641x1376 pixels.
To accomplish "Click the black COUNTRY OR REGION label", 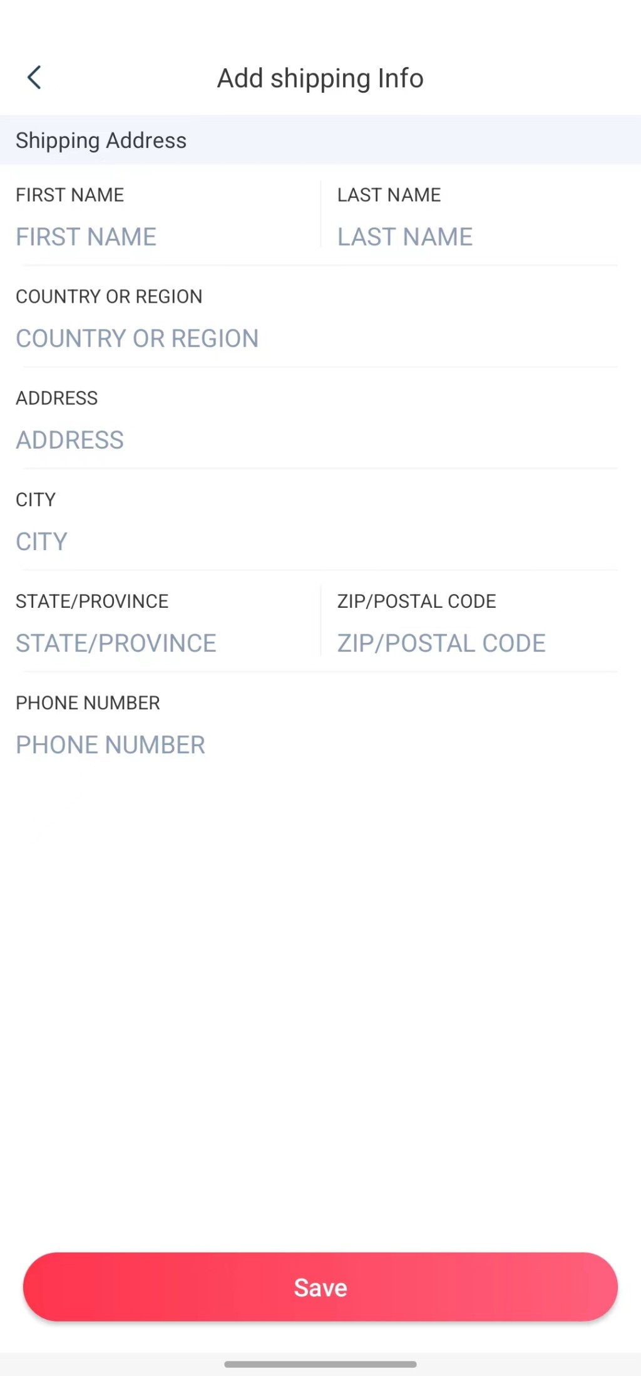I will click(109, 296).
